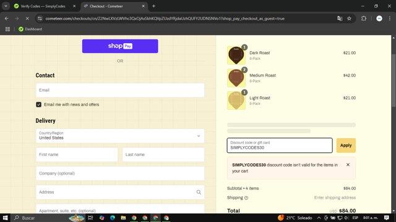Open Task View on the taskbar
Viewport: 396px width, 222px height.
coord(90,218)
